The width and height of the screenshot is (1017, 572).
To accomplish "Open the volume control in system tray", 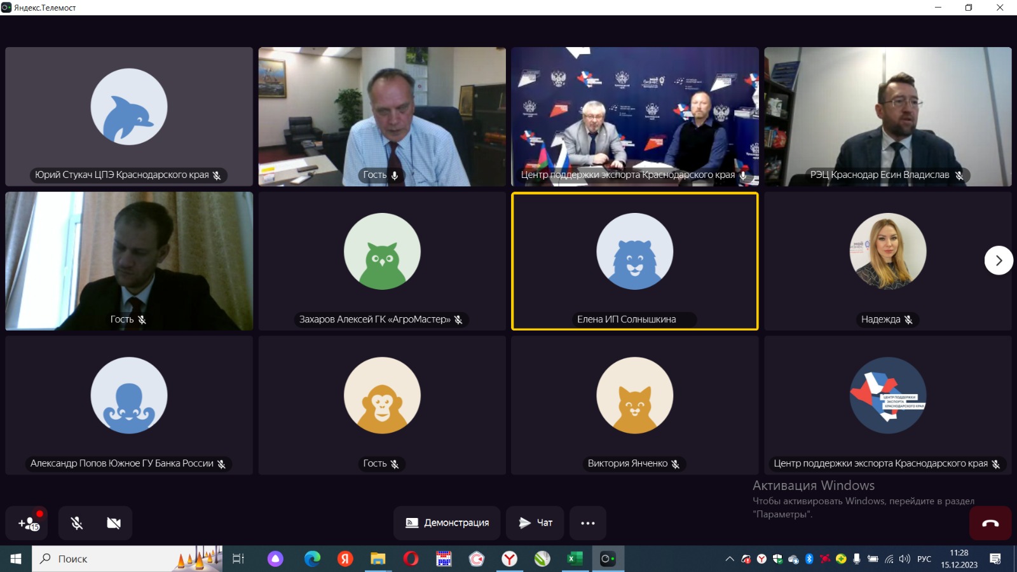I will pos(904,559).
